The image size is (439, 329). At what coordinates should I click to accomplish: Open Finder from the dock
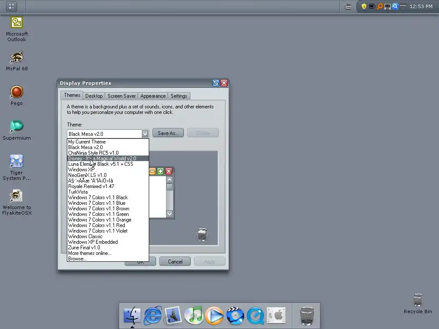tap(132, 315)
